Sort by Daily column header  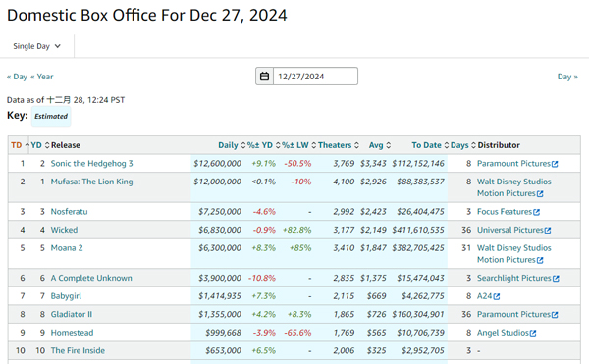(228, 145)
